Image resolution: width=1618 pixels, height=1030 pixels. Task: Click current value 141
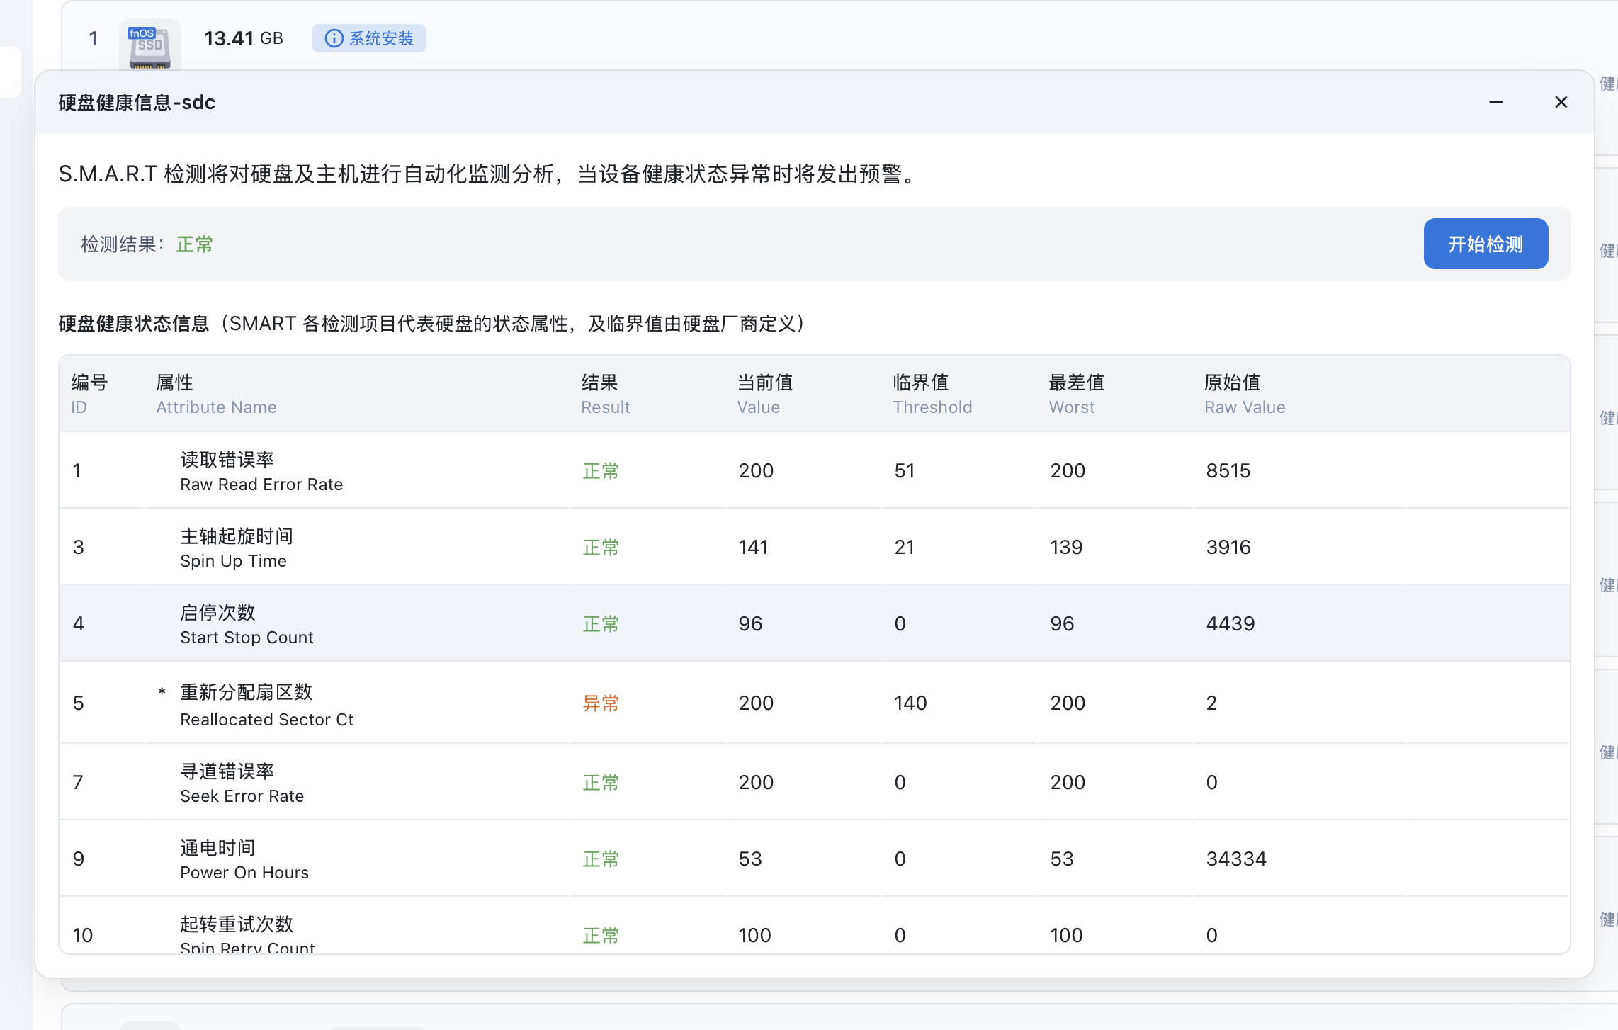[x=753, y=547]
